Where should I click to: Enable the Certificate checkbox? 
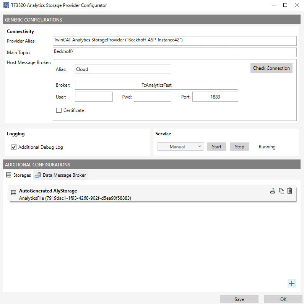[59, 110]
